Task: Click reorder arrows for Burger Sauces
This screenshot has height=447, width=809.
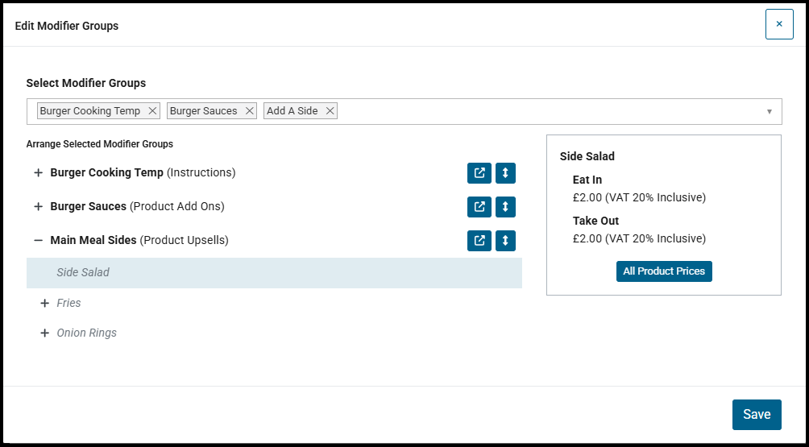Action: [x=506, y=207]
